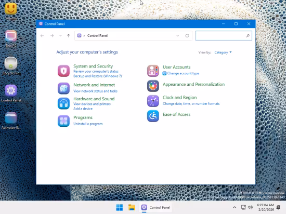
Task: Open the Network and Internet globe icon
Action: (63, 88)
